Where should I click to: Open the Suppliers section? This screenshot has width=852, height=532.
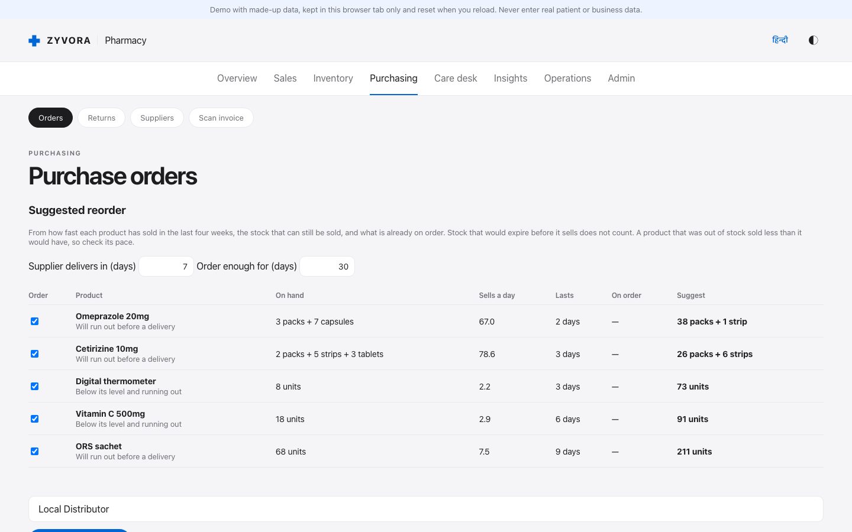point(157,118)
